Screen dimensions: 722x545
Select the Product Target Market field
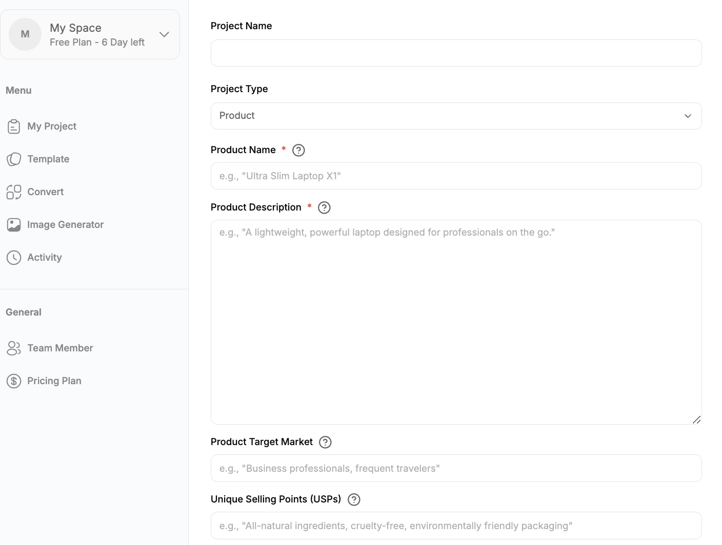[456, 468]
